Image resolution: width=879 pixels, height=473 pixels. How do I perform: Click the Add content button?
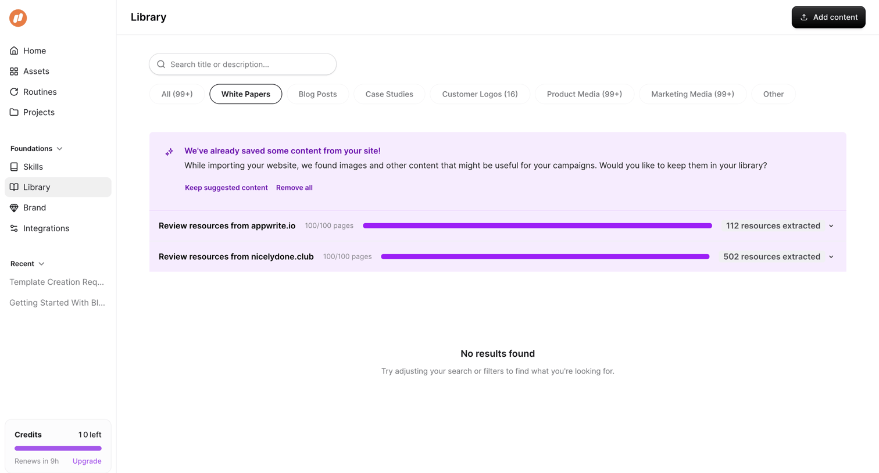click(x=828, y=17)
